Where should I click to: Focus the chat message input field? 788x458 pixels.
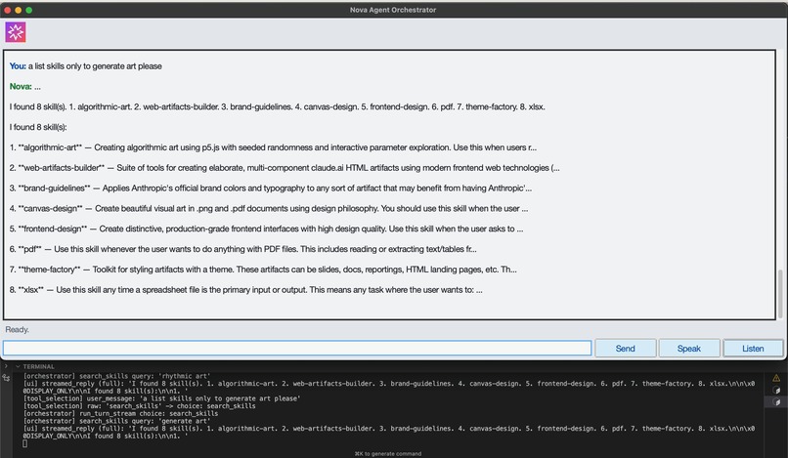click(x=297, y=348)
